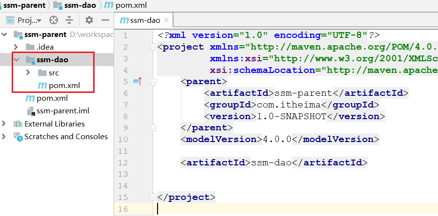Viewport: 438px width, 216px height.
Task: Expand the src folder under ssm-dao
Action: click(28, 73)
